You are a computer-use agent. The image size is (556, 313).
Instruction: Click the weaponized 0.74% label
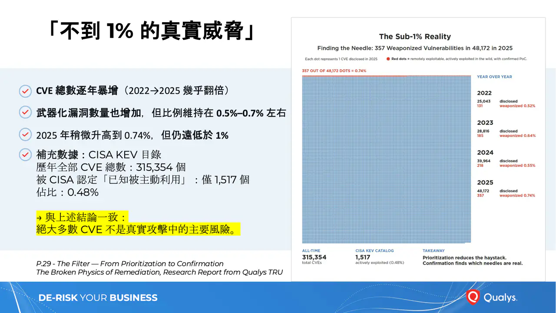(517, 196)
